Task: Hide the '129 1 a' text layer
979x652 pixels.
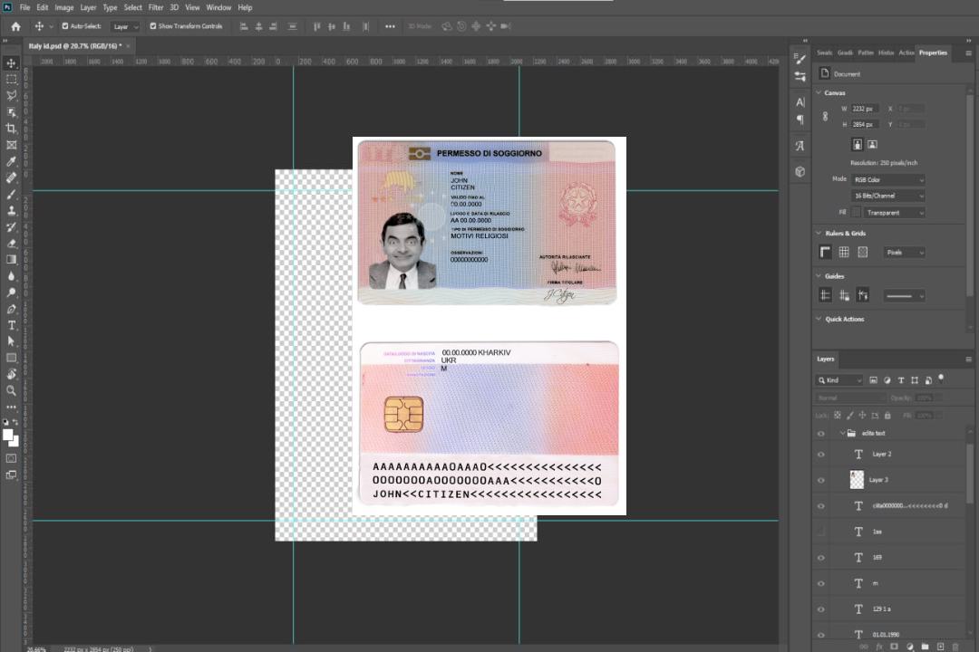Action: click(821, 609)
